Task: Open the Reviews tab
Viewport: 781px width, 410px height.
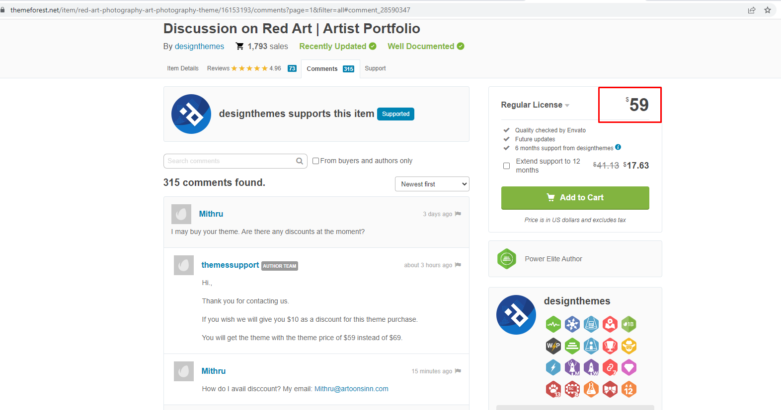Action: coord(252,68)
